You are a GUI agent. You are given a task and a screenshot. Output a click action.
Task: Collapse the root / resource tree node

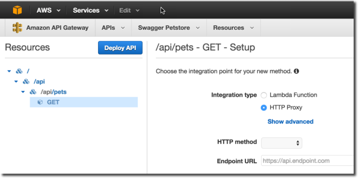pos(9,71)
